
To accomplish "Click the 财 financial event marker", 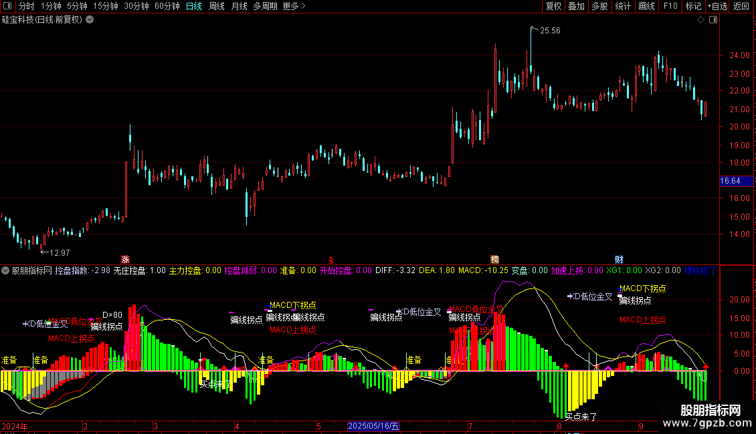I will tap(619, 260).
